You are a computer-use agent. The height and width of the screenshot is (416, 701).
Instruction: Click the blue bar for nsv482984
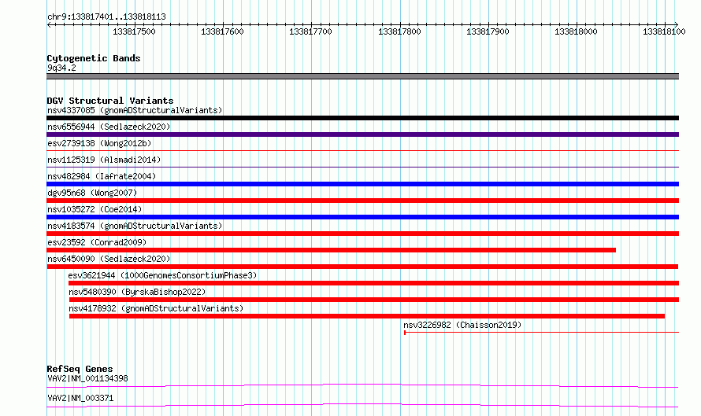pos(362,184)
